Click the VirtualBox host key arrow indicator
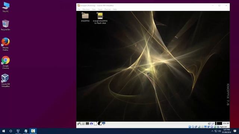The height and width of the screenshot is (134, 239). point(218,127)
